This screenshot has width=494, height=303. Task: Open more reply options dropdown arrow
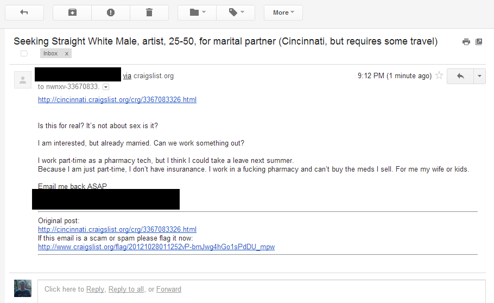click(x=480, y=77)
